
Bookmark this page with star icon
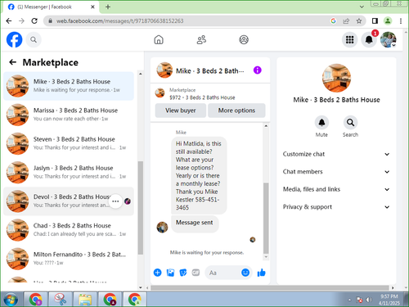pos(359,20)
